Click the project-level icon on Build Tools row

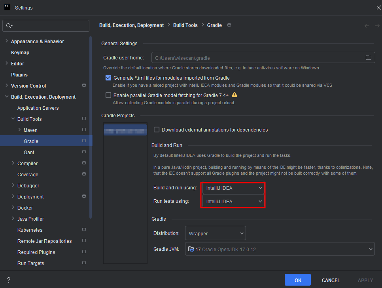click(84, 118)
